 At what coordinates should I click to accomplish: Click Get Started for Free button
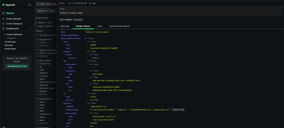click(17, 66)
